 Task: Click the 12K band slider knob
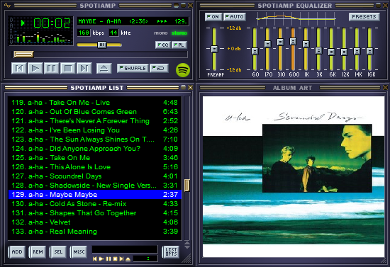click(344, 52)
